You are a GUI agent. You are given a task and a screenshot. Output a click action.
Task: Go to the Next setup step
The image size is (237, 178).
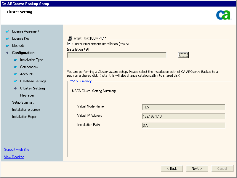click(197, 169)
